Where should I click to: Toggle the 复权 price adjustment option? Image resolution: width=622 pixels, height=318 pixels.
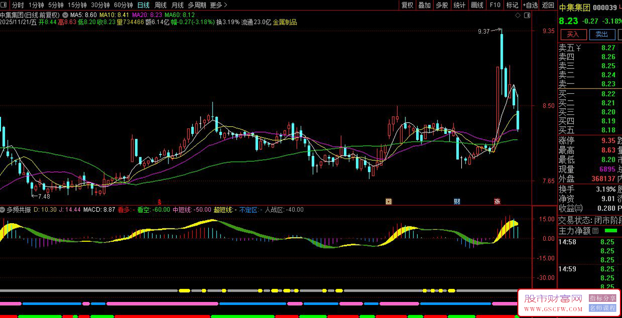(407, 5)
